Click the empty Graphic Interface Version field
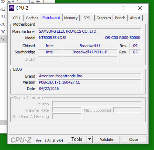This screenshot has height=150, width=154. (x=97, y=104)
